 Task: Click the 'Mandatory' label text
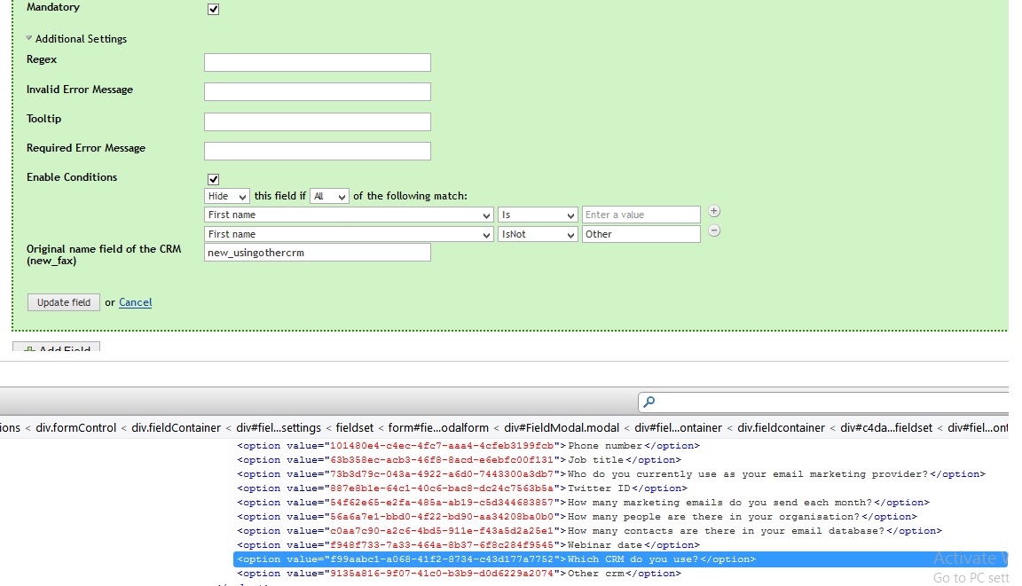(x=53, y=7)
